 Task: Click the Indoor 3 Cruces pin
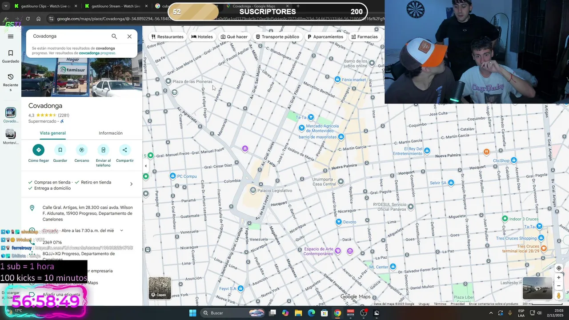(x=505, y=219)
